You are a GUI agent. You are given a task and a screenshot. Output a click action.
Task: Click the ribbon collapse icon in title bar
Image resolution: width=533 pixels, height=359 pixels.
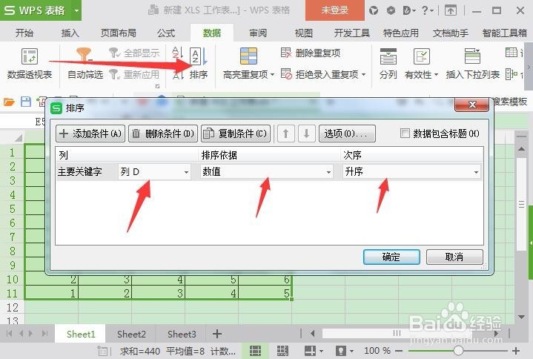click(x=451, y=10)
